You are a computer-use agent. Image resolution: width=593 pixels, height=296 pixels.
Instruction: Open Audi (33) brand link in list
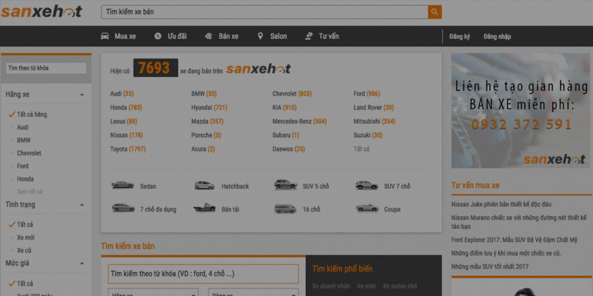pos(122,94)
